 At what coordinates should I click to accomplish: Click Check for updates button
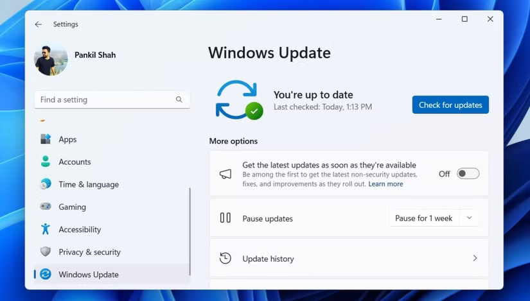pos(450,105)
